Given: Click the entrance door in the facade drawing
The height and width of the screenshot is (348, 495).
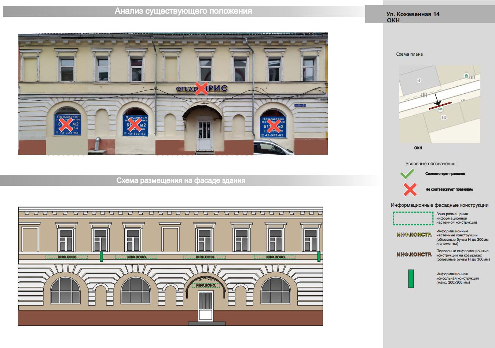Looking at the screenshot, I should (206, 306).
